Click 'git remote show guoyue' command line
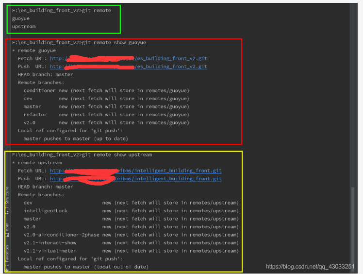This screenshot has width=363, height=274. coord(79,42)
